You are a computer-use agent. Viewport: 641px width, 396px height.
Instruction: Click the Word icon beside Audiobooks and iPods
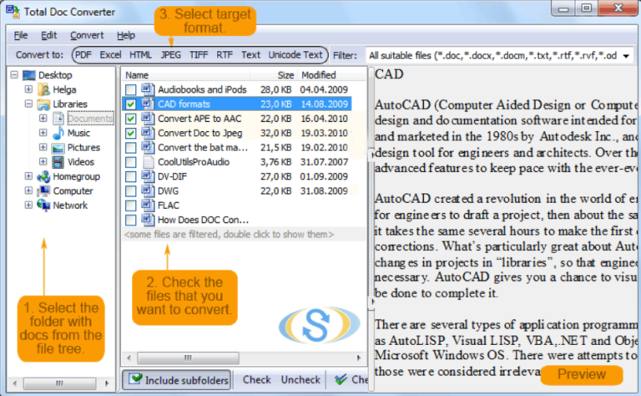point(148,89)
